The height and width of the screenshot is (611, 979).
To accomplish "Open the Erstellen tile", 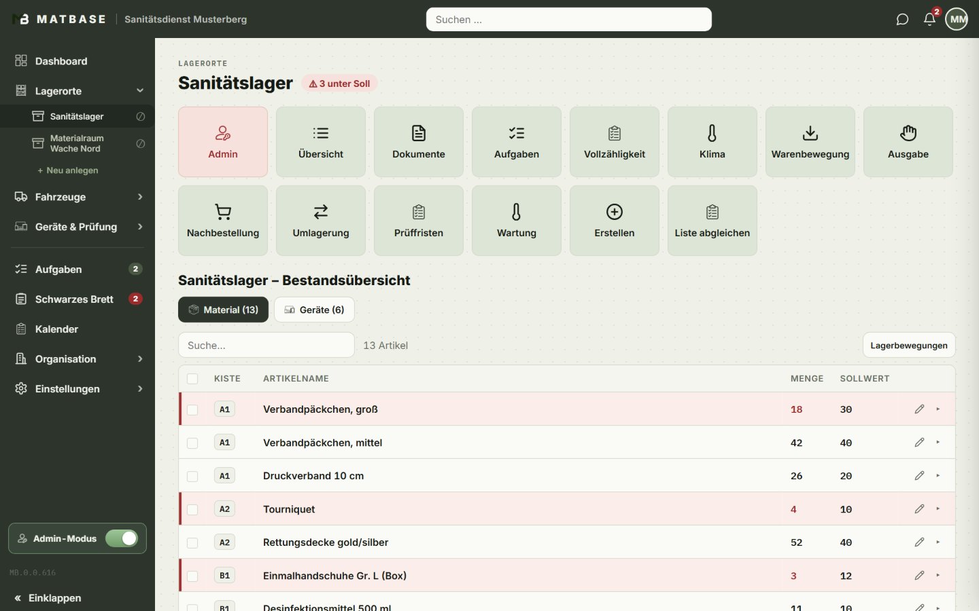I will click(x=615, y=221).
